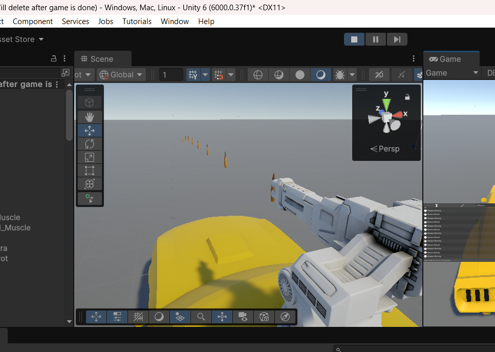
Task: Open the Jobs menu
Action: pyautogui.click(x=105, y=22)
